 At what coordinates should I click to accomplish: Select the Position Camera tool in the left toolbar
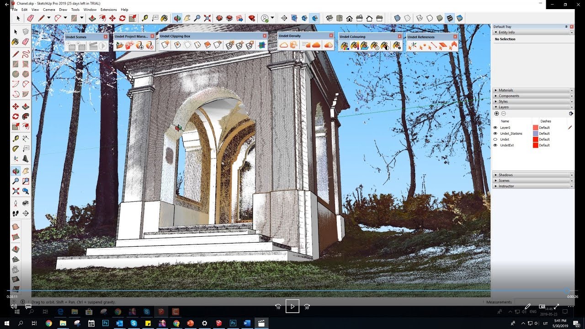(16, 203)
